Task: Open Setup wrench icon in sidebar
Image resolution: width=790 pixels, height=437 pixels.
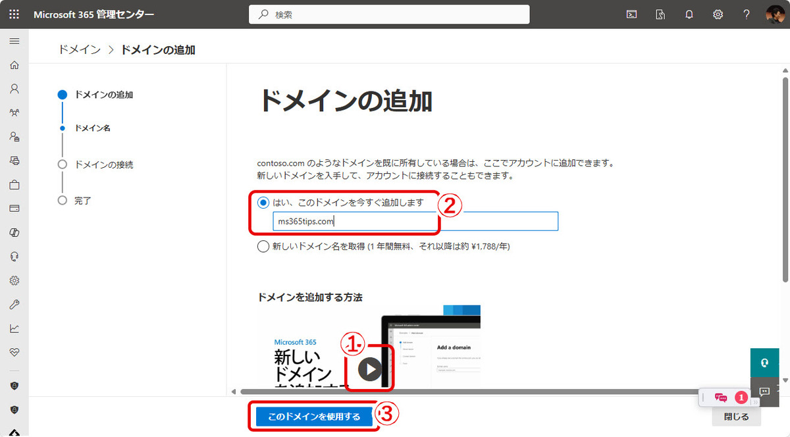Action: (14, 304)
